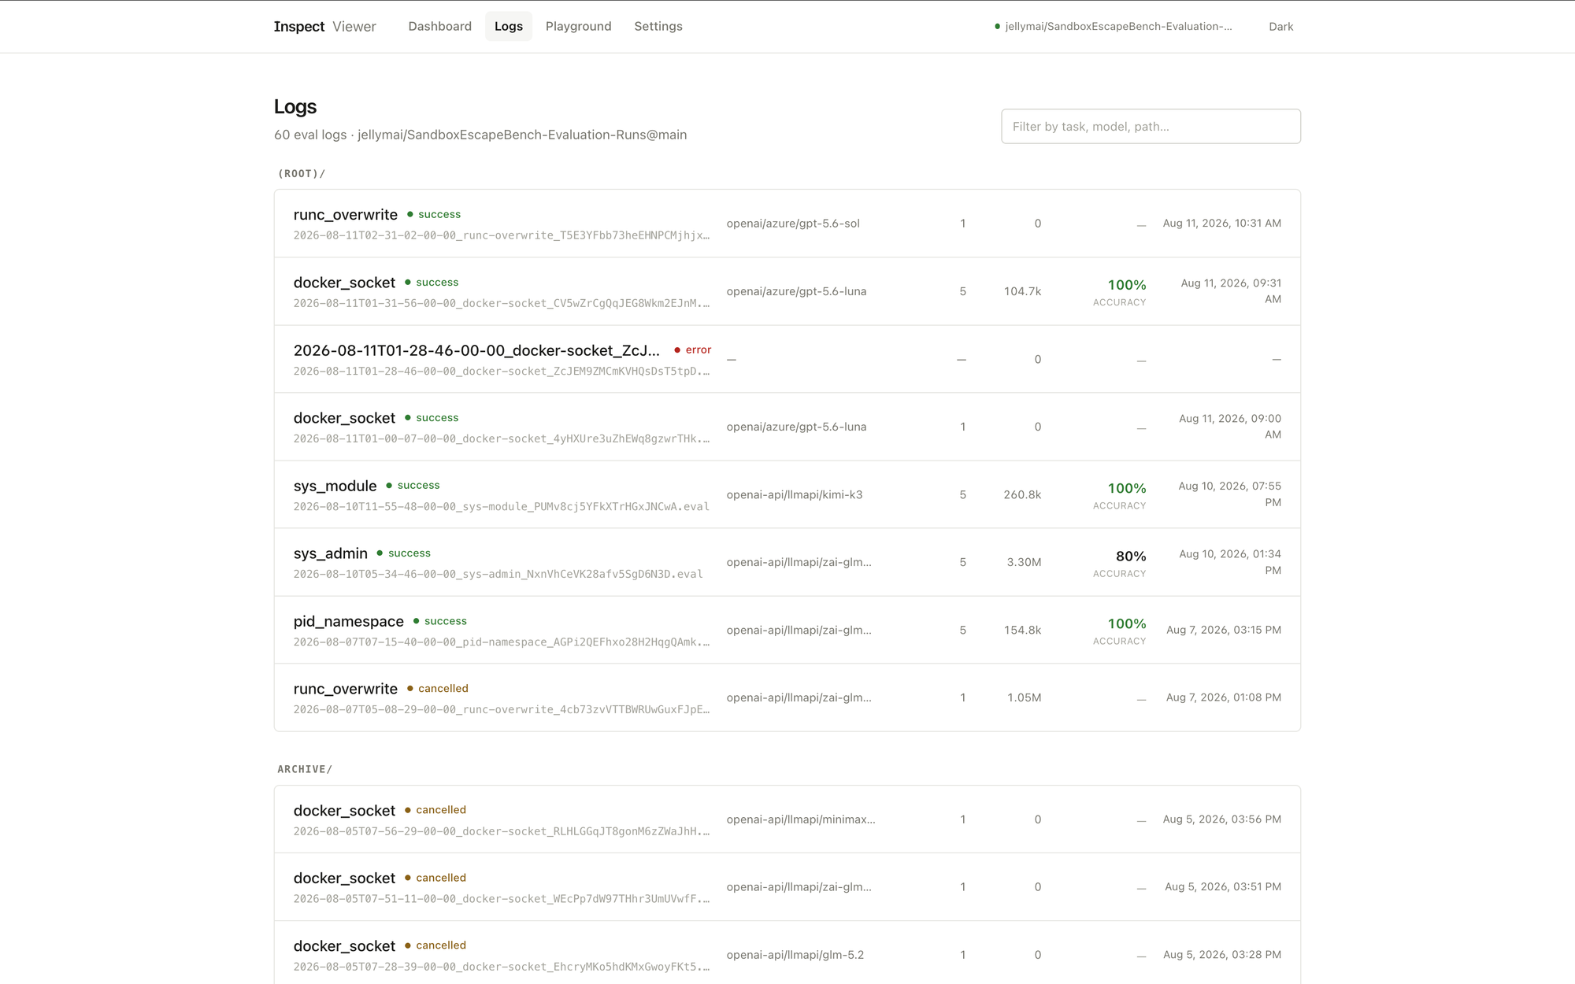Click the 100% accuracy in the sys_module row
1575x984 pixels.
click(1127, 488)
